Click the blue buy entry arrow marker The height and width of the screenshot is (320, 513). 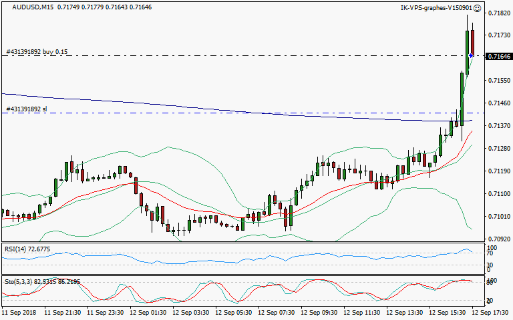(471, 56)
